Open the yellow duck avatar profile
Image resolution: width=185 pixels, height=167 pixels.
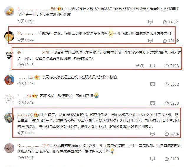(9, 11)
